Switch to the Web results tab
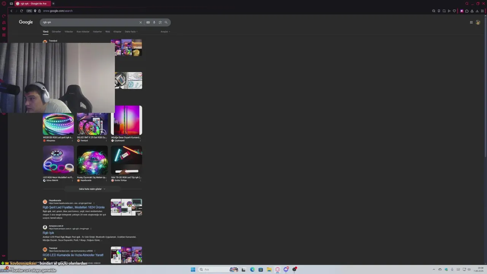This screenshot has width=487, height=274. [x=108, y=32]
